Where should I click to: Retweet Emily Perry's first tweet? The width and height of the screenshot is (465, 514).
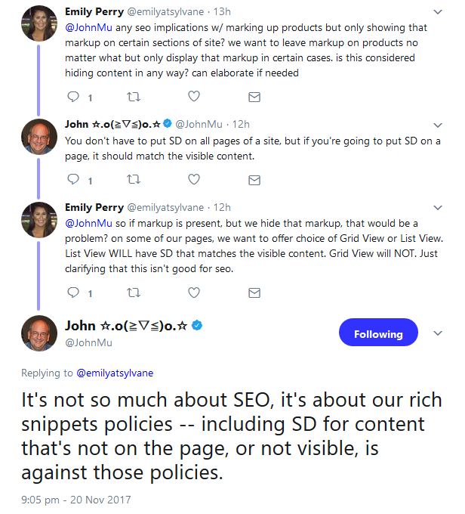tap(134, 97)
